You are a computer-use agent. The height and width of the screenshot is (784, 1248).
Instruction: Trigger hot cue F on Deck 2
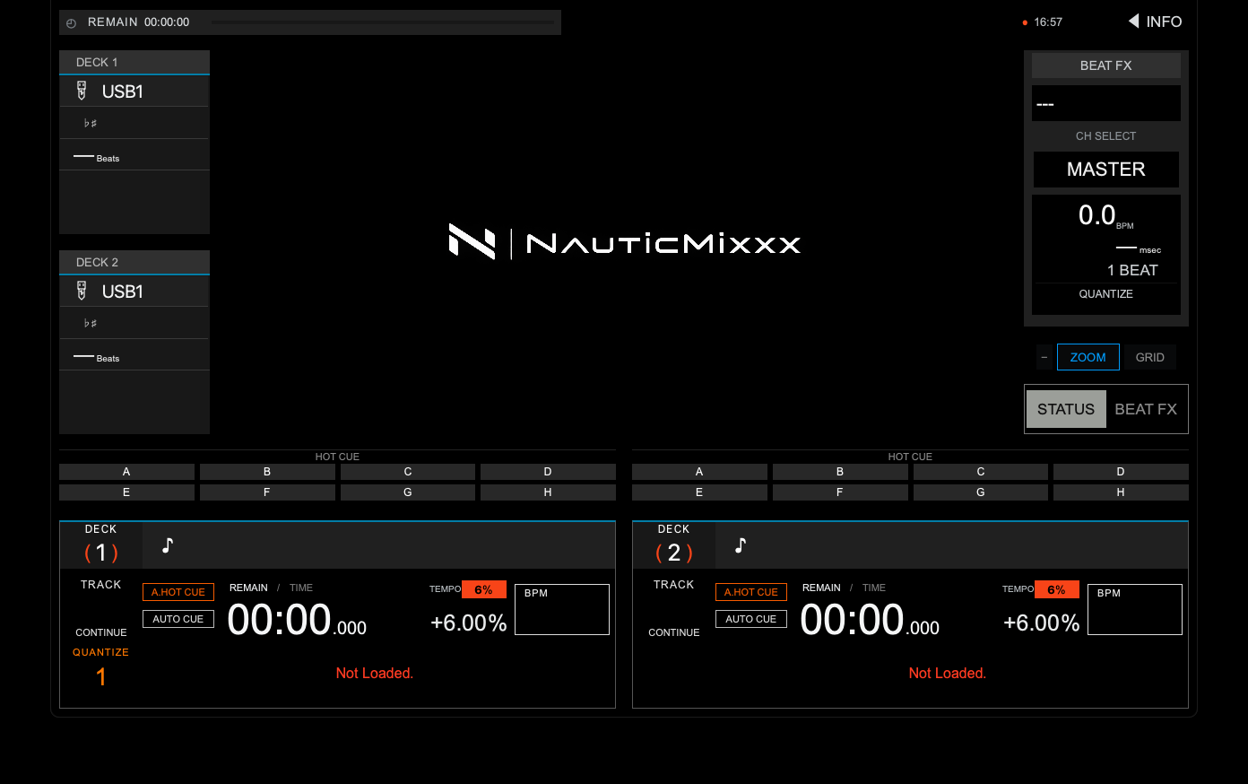coord(840,492)
